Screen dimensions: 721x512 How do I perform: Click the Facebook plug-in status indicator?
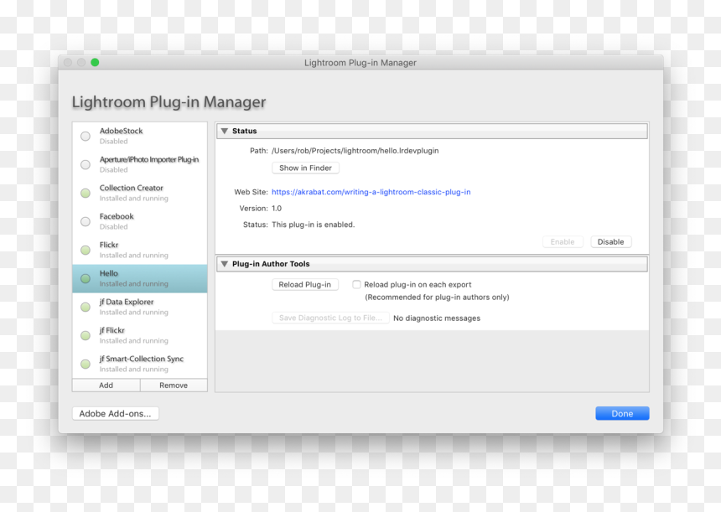(x=86, y=221)
